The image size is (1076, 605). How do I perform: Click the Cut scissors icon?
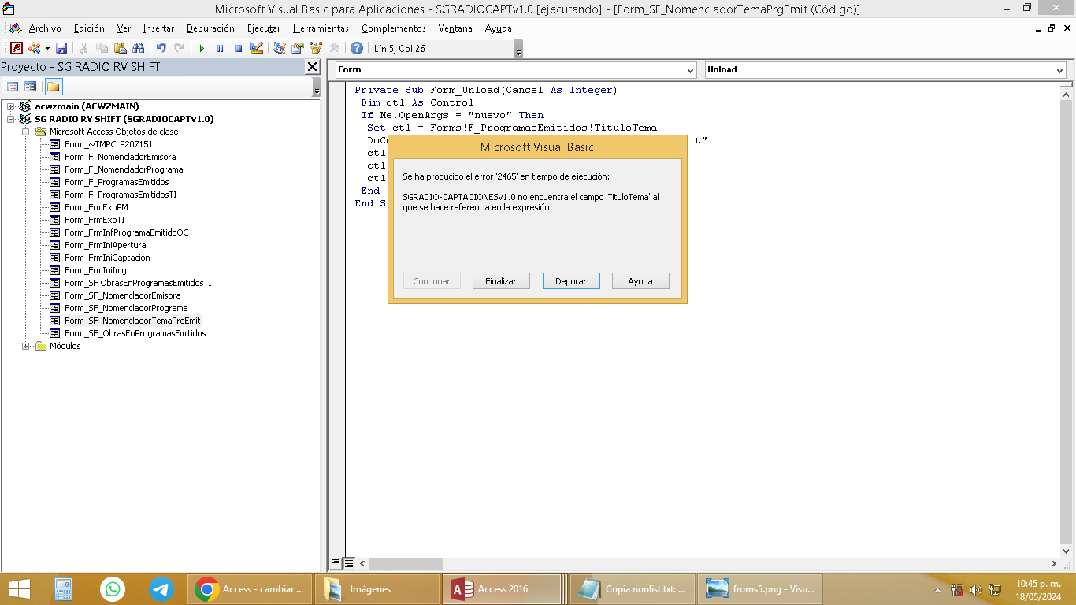[x=84, y=48]
